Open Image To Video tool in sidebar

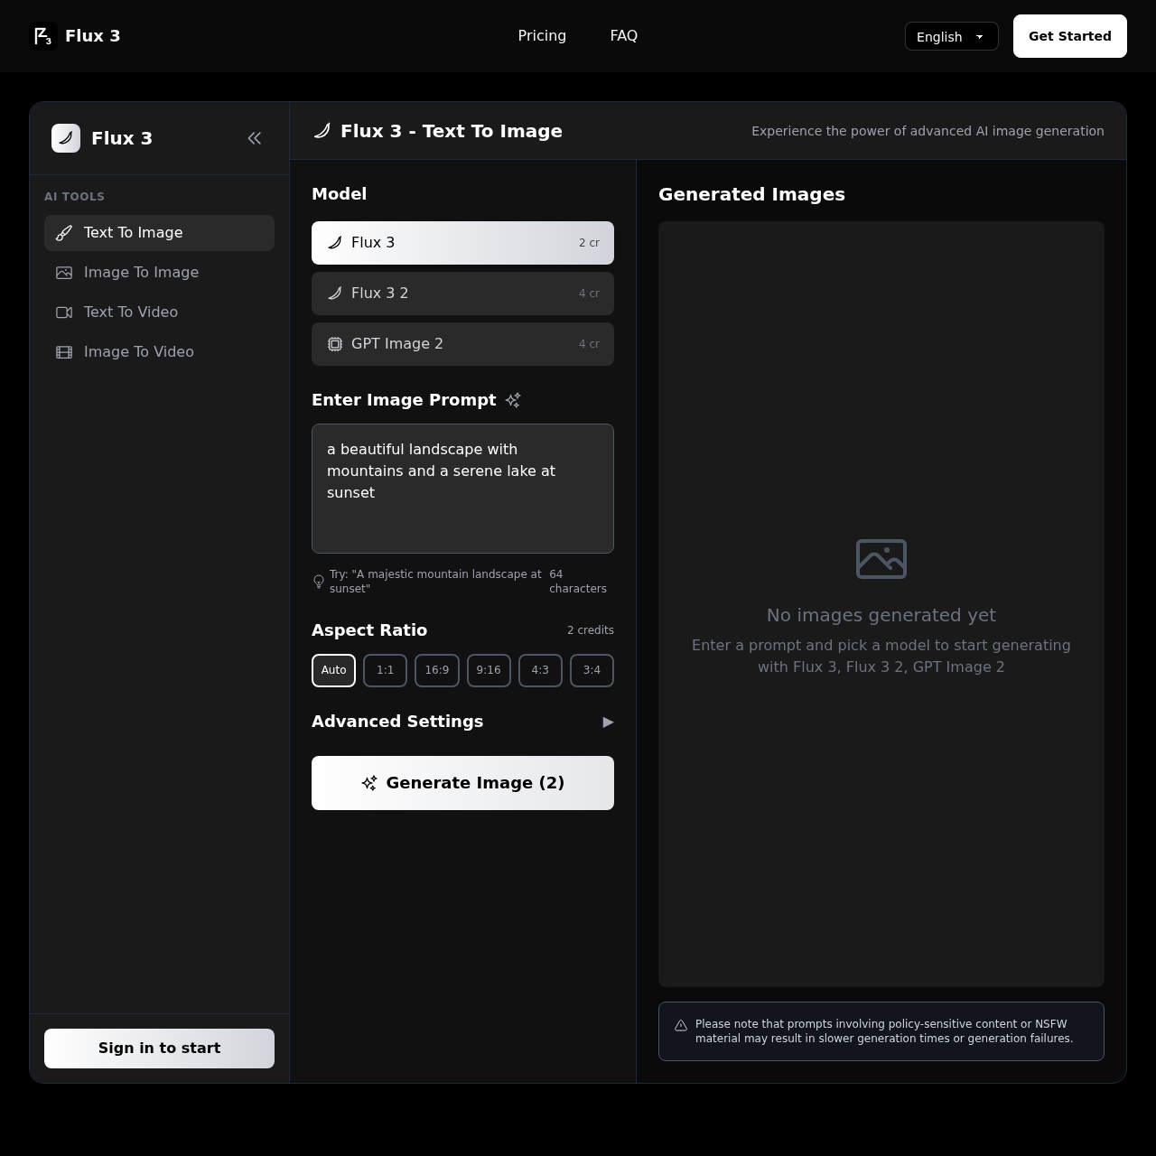coord(159,352)
